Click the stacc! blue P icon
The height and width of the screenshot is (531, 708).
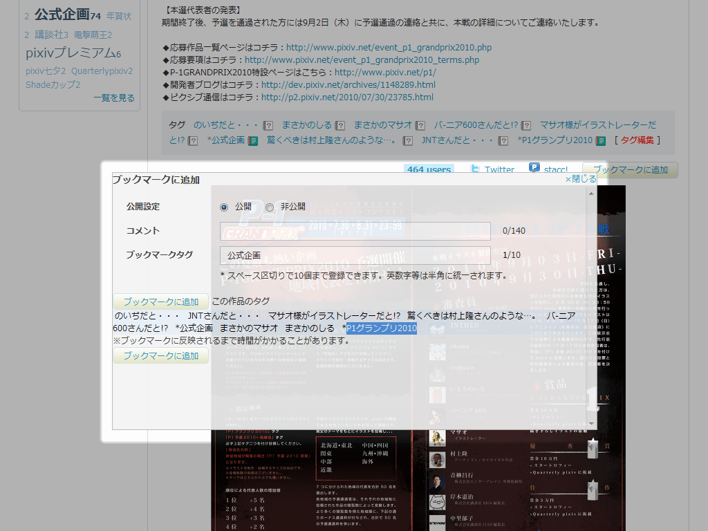pyautogui.click(x=534, y=167)
